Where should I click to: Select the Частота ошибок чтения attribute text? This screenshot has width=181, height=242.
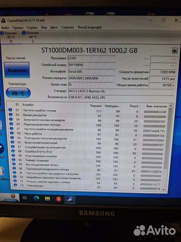click(x=39, y=110)
